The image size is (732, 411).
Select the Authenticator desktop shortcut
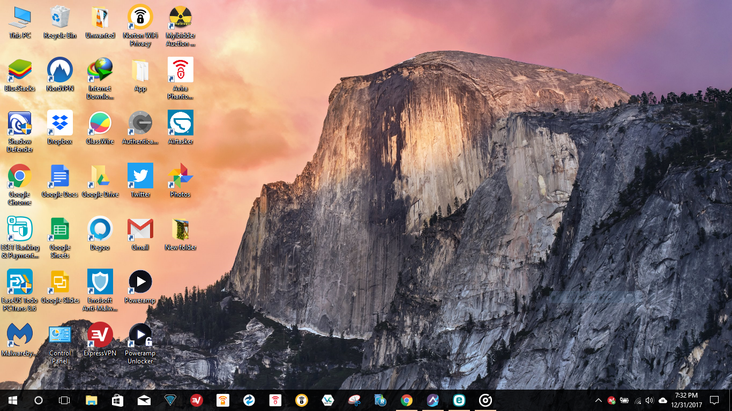140,128
